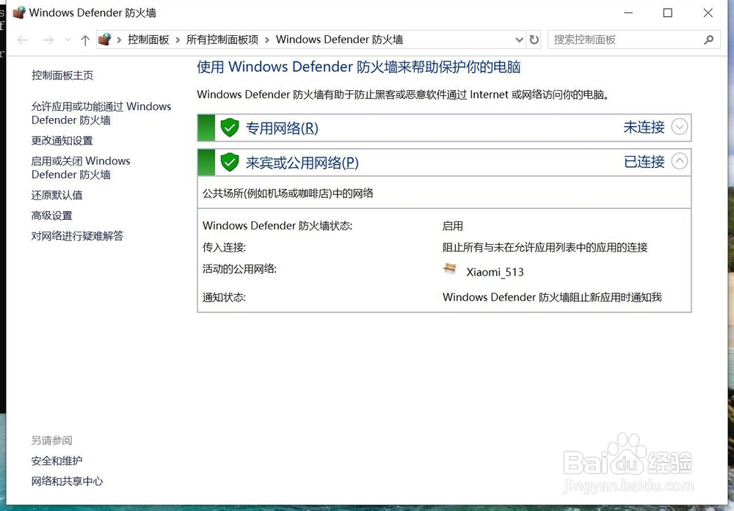Expand the 专用网络 section with the down chevron
The image size is (734, 511).
(679, 127)
